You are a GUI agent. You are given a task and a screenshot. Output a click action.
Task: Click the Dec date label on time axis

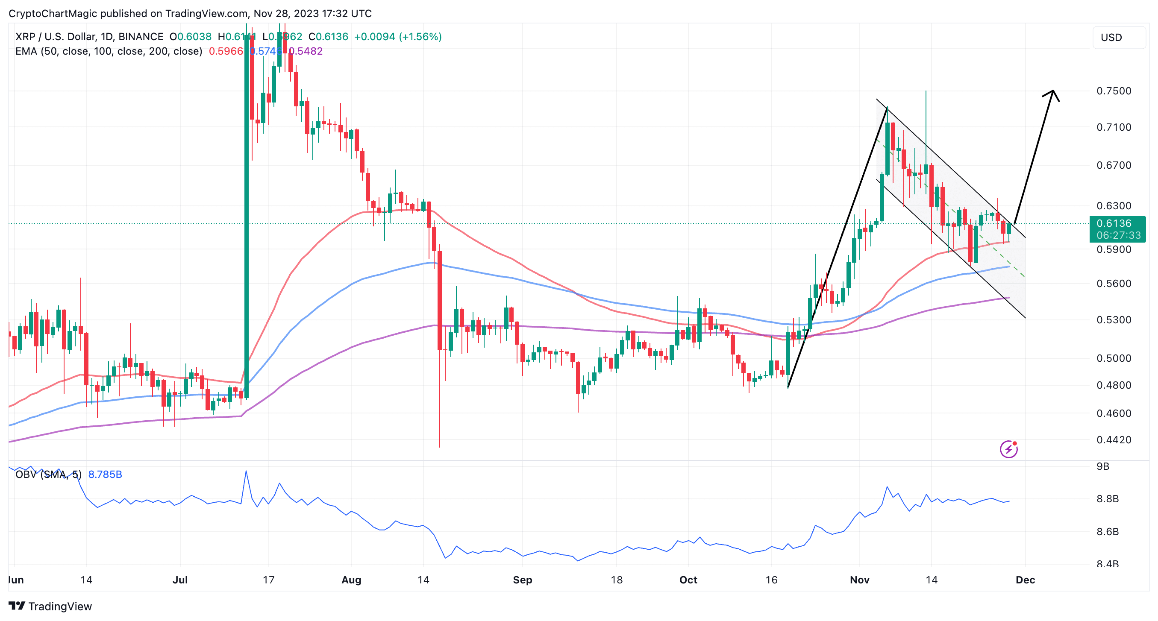point(1025,580)
